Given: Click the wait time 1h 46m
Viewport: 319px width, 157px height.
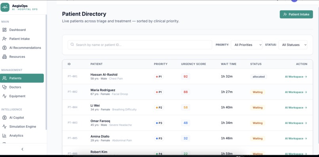Looking at the screenshot, I should click(x=227, y=138).
